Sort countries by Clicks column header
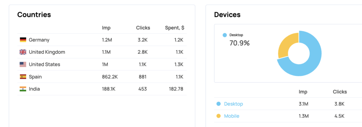362x127 pixels. pyautogui.click(x=143, y=28)
